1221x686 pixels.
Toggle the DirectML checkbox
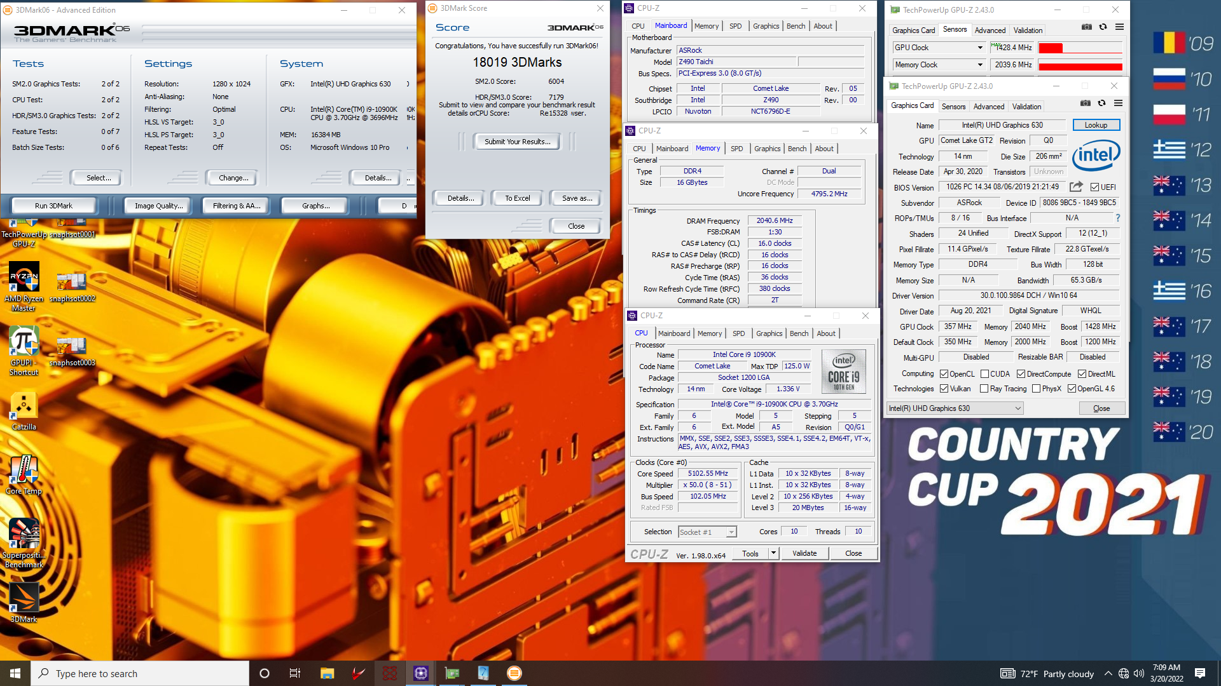(x=1082, y=374)
